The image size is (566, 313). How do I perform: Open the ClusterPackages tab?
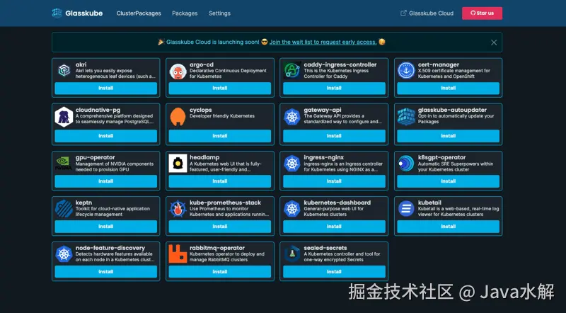tap(139, 13)
